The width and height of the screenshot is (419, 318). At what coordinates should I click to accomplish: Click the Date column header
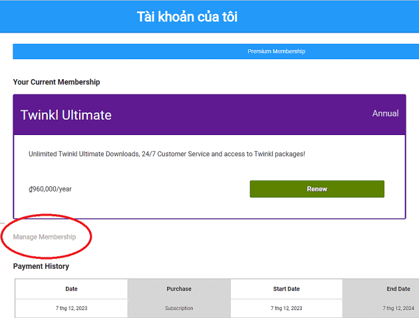(71, 289)
